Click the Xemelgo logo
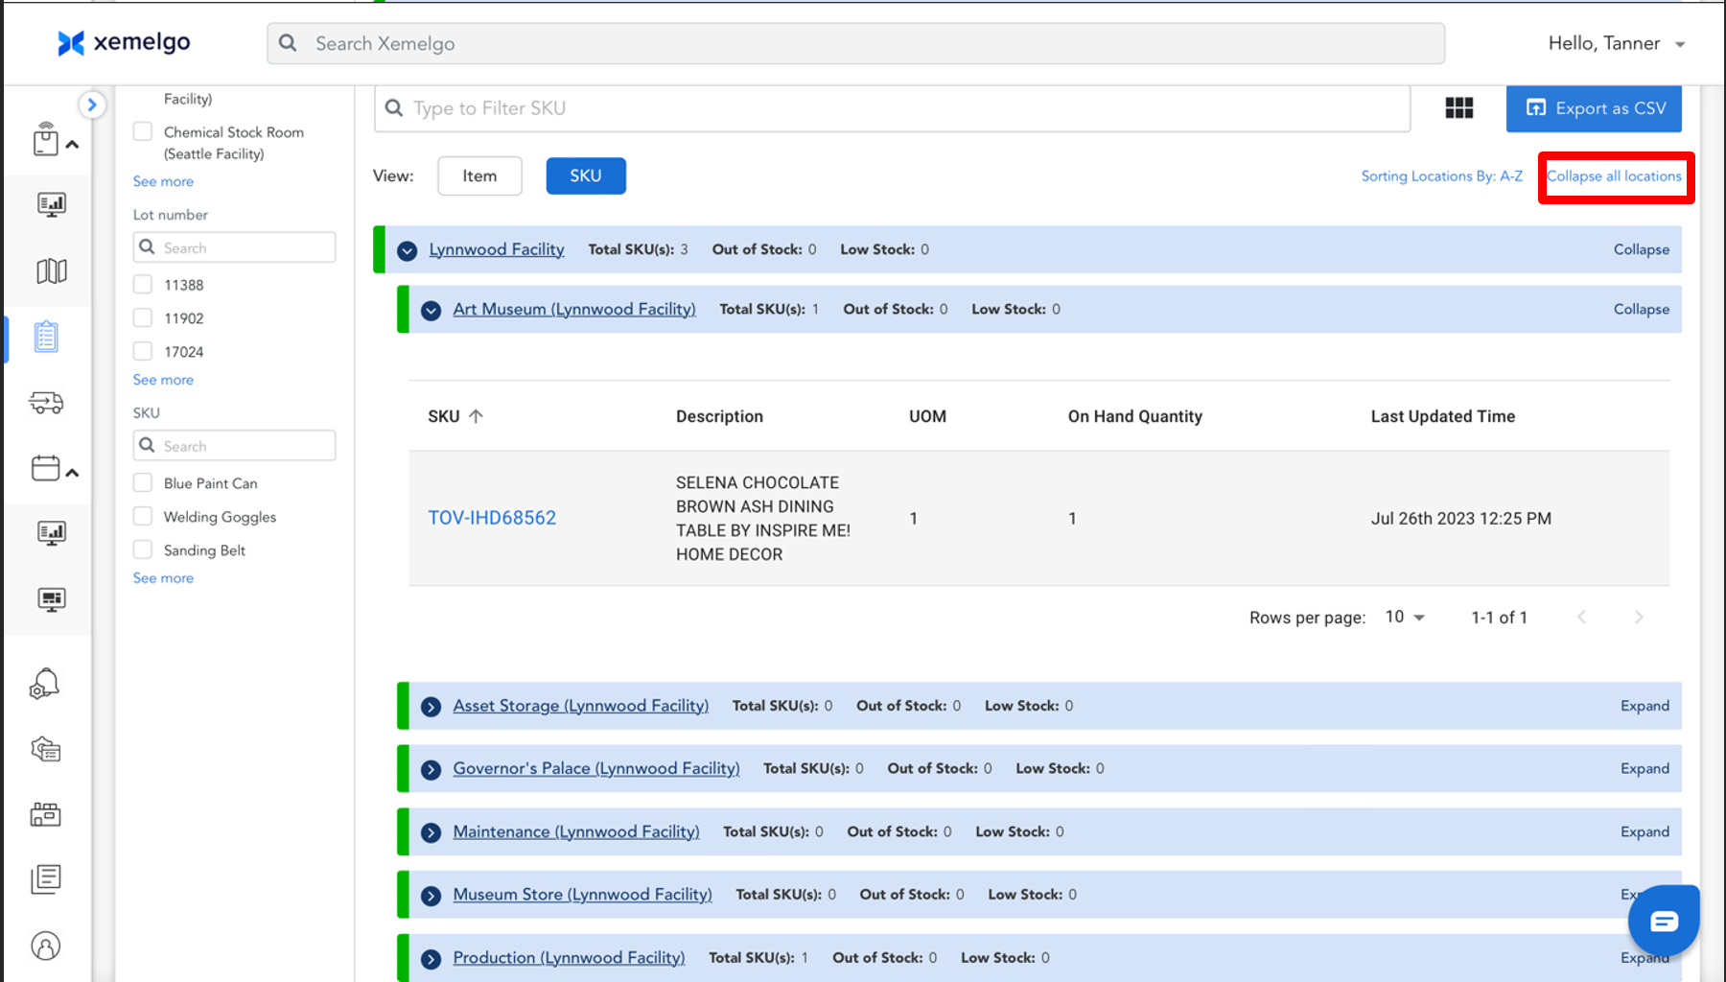The height and width of the screenshot is (982, 1726). pos(124,43)
